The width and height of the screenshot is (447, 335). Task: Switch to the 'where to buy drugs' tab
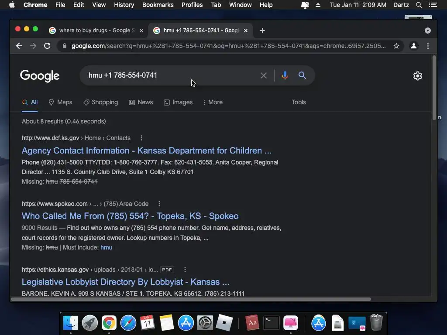coord(96,31)
